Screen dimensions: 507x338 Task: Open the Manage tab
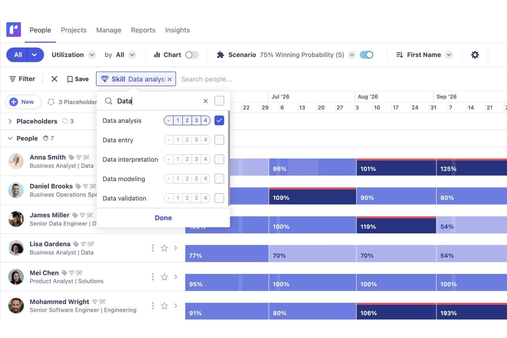coord(109,30)
